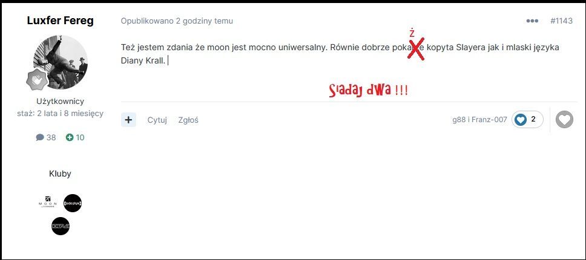Viewport: 586px width, 260px height.
Task: Click the Opublikowano 2 godziny temu timestamp
Action: coord(177,21)
